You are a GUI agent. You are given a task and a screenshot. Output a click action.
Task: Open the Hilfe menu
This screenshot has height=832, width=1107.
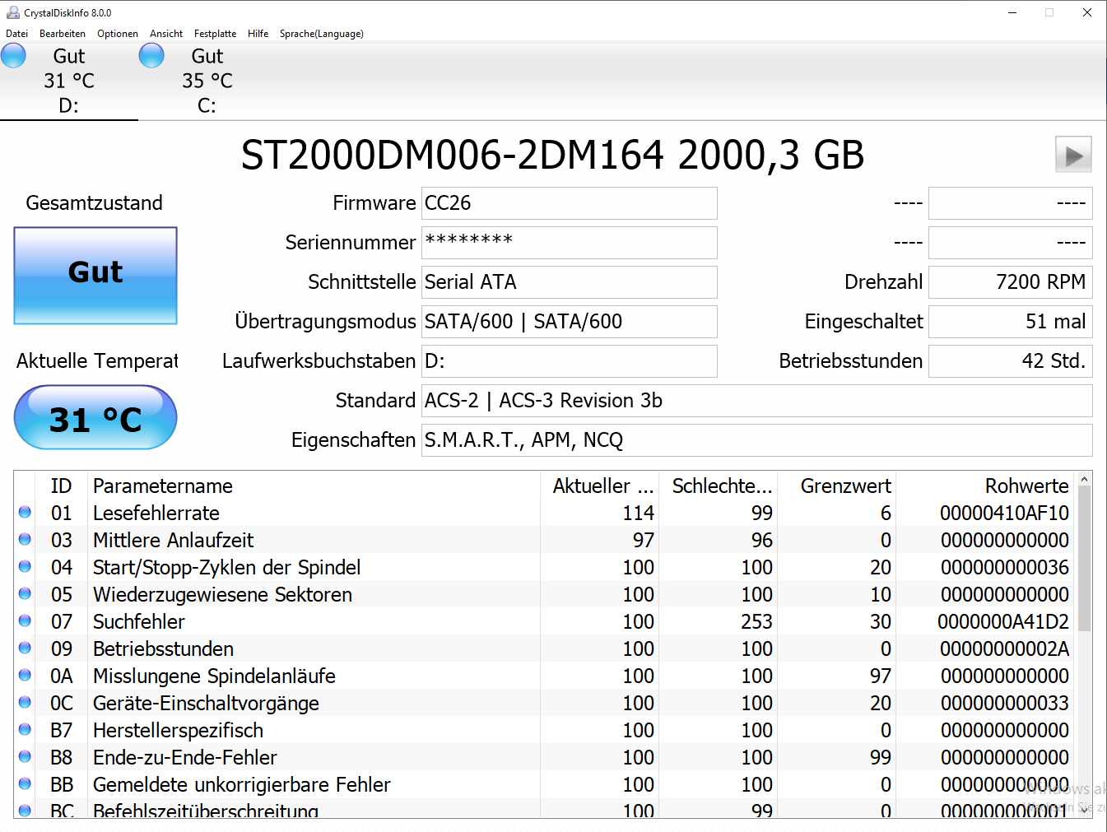pyautogui.click(x=258, y=34)
